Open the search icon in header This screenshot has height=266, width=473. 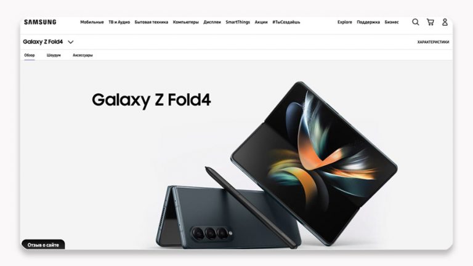415,22
